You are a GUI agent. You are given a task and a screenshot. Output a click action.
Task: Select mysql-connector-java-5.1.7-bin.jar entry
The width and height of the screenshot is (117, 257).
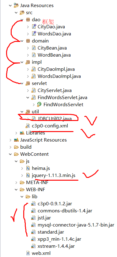76,225
